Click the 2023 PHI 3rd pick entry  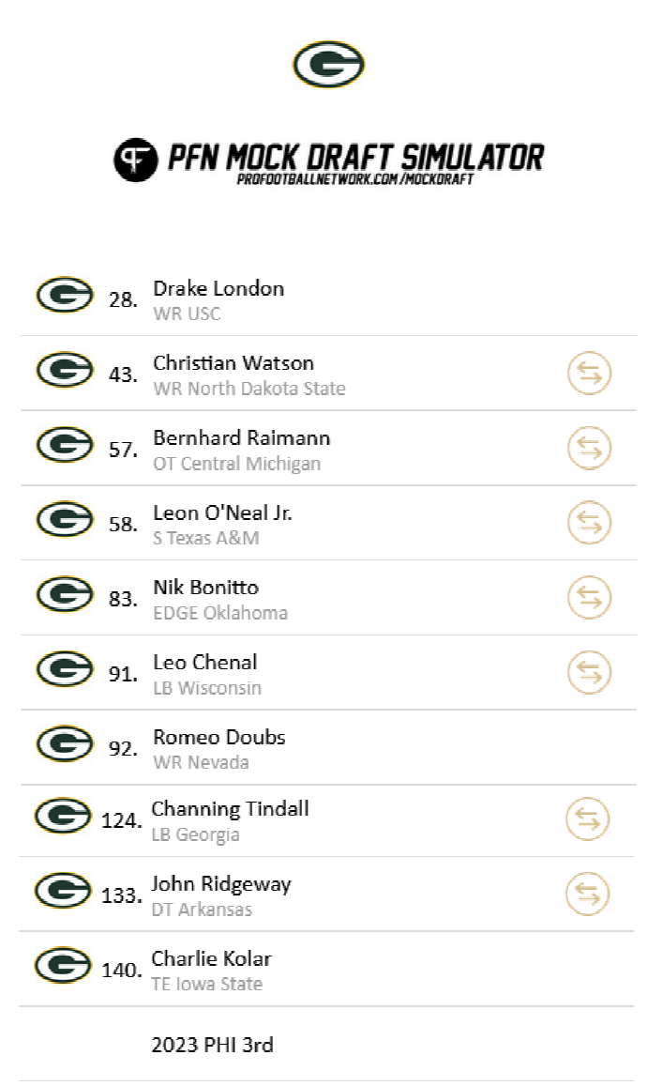click(212, 1045)
